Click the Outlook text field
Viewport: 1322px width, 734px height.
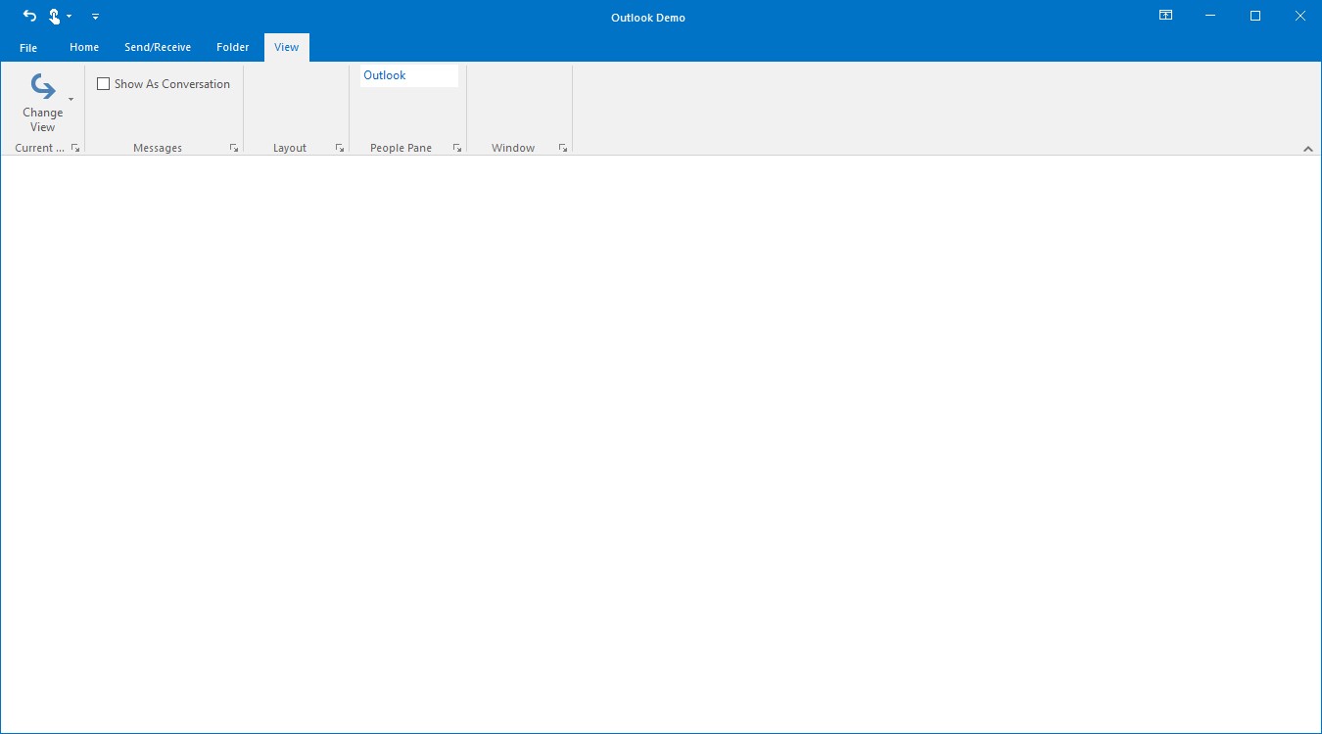click(x=408, y=75)
